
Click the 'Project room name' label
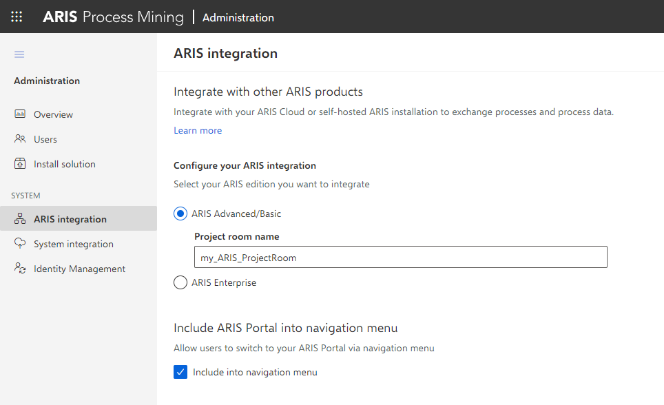pyautogui.click(x=237, y=236)
